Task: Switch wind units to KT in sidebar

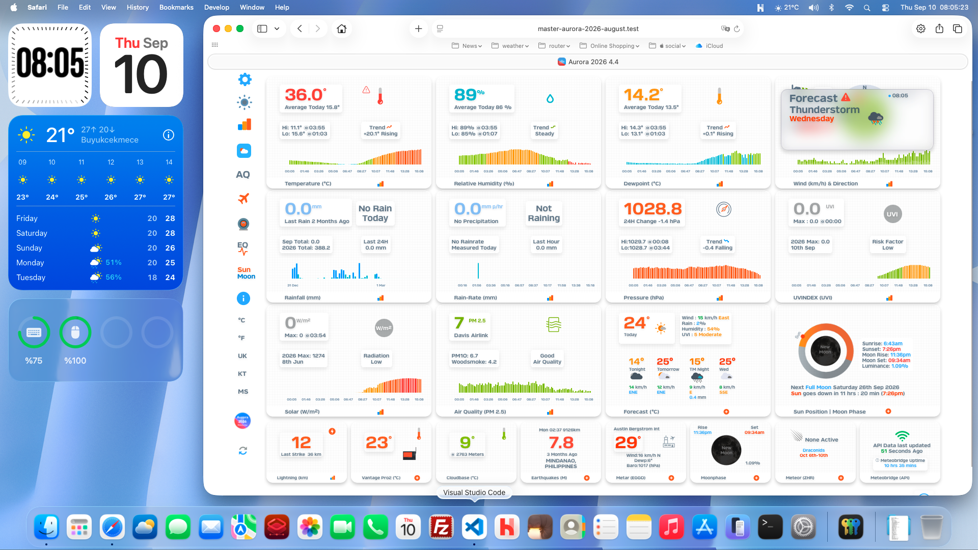Action: (242, 374)
